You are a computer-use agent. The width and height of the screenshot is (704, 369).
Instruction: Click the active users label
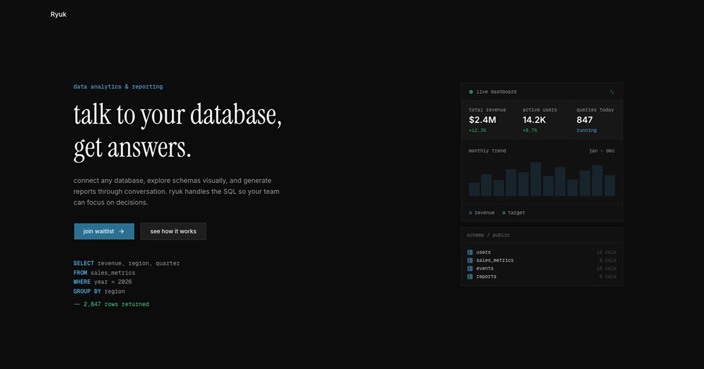pyautogui.click(x=540, y=110)
